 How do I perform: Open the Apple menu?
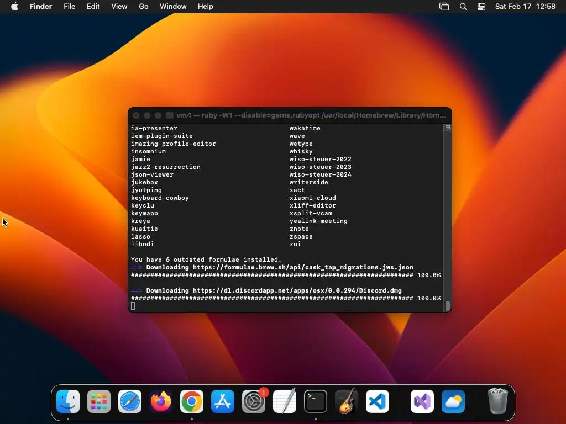click(x=14, y=7)
